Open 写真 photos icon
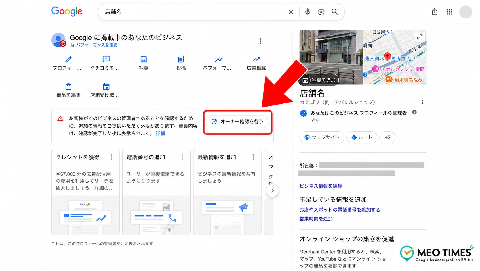Image resolution: width=480 pixels, height=271 pixels. [144, 59]
